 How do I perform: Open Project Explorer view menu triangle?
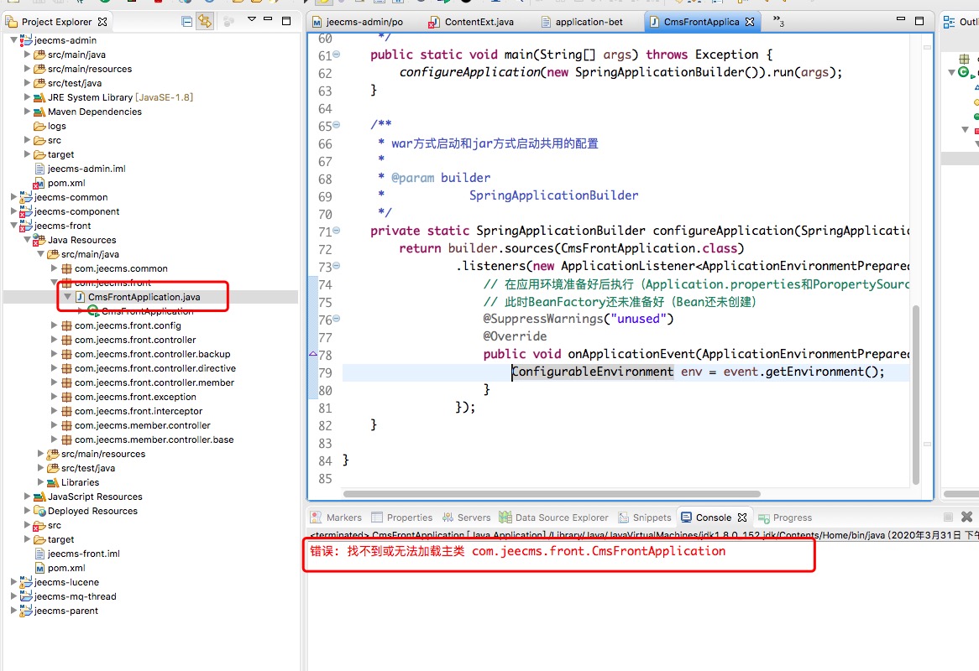click(251, 20)
